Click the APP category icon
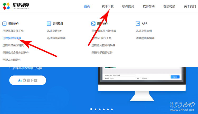Viewport: 198px width, 114px height. click(138, 23)
